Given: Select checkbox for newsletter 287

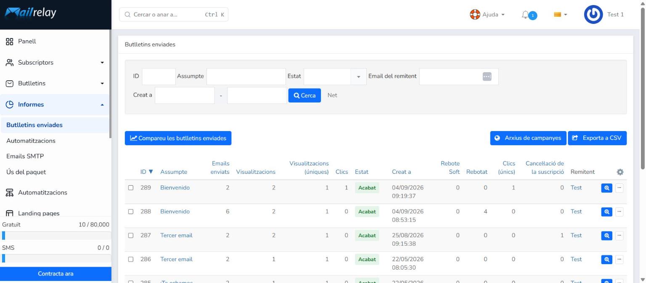Looking at the screenshot, I should (131, 236).
